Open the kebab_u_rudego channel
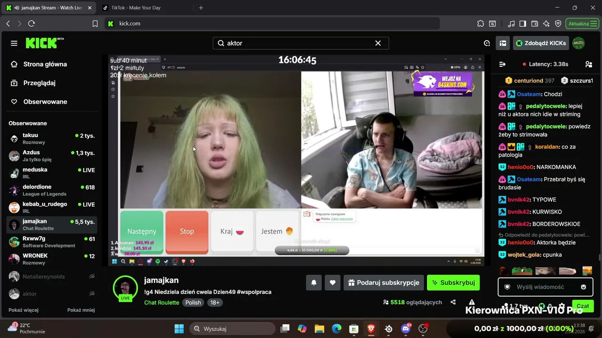The image size is (602, 338). 52,207
